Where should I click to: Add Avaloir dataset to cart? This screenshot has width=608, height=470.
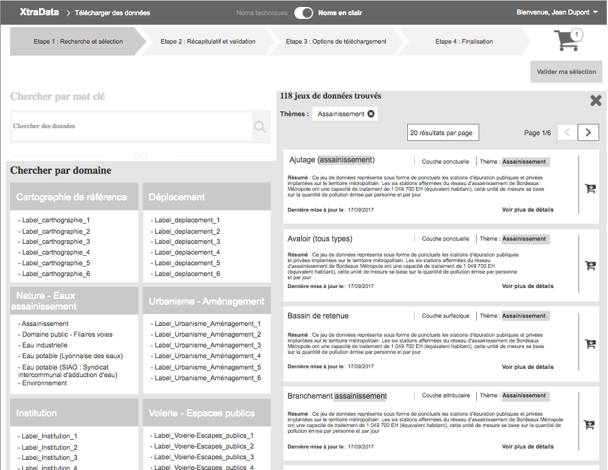pyautogui.click(x=590, y=266)
